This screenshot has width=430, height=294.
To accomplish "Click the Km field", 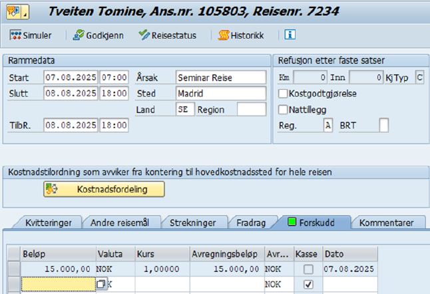I will pyautogui.click(x=310, y=77).
